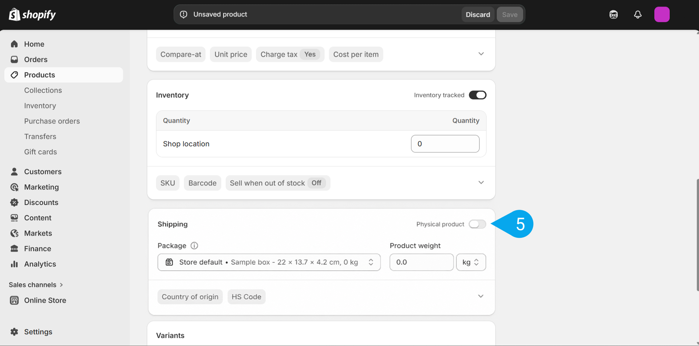Screen dimensions: 699x346
Task: Expand the pricing details chevron
Action: click(x=481, y=54)
